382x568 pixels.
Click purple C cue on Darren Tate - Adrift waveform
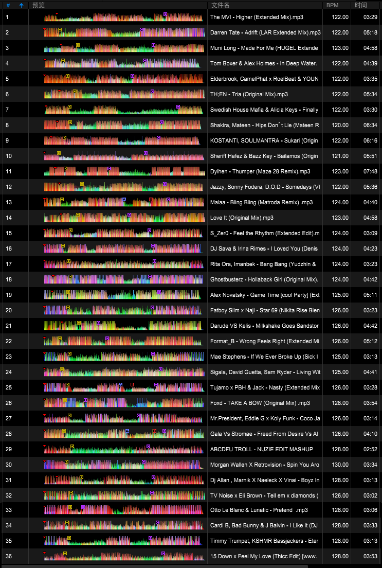point(141,29)
